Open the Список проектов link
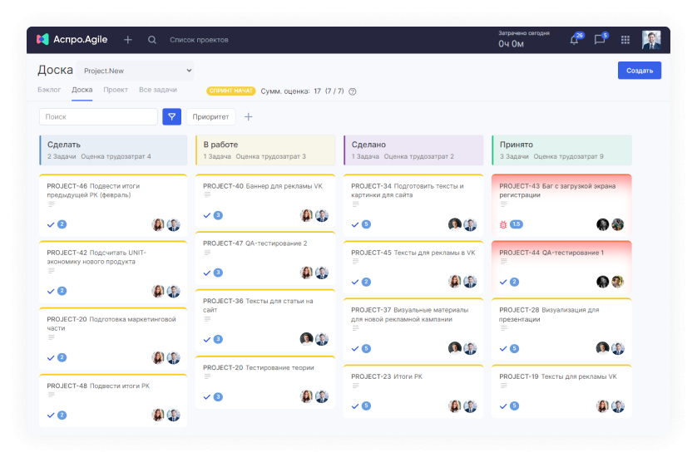 click(199, 40)
